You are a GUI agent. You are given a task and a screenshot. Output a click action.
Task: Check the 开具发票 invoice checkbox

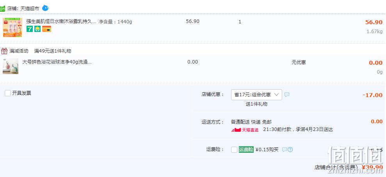tap(8, 93)
